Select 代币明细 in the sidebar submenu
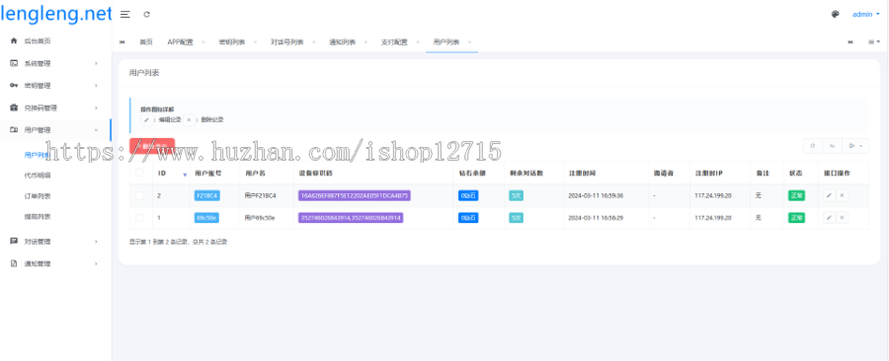This screenshot has width=889, height=361. (x=38, y=176)
